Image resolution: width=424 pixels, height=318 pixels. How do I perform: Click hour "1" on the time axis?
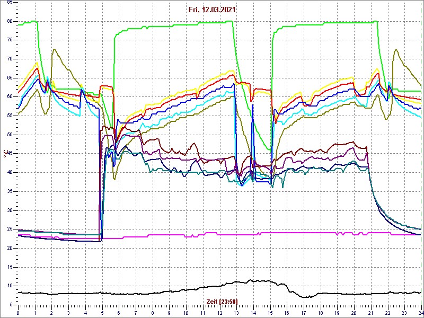[34, 313]
